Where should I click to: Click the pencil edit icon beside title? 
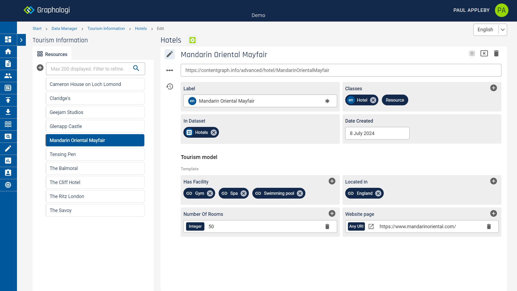170,54
